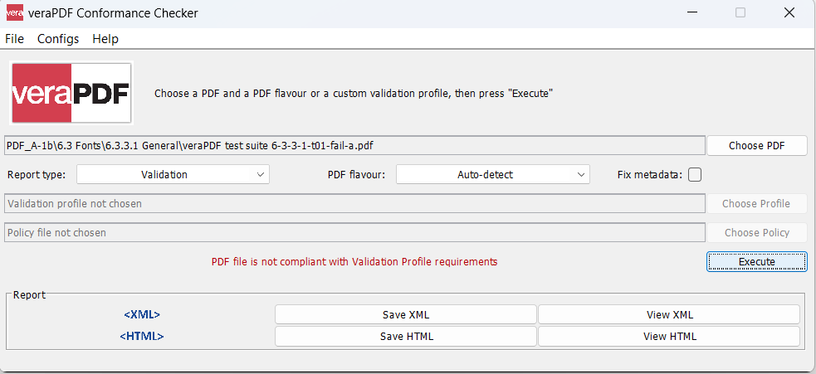
Task: Click the Save XML button
Action: click(x=406, y=314)
